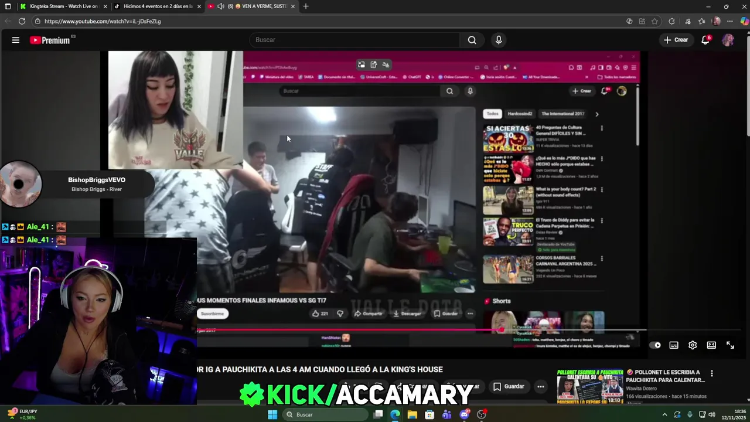Open the player settings gear
The width and height of the screenshot is (750, 422).
click(x=693, y=345)
